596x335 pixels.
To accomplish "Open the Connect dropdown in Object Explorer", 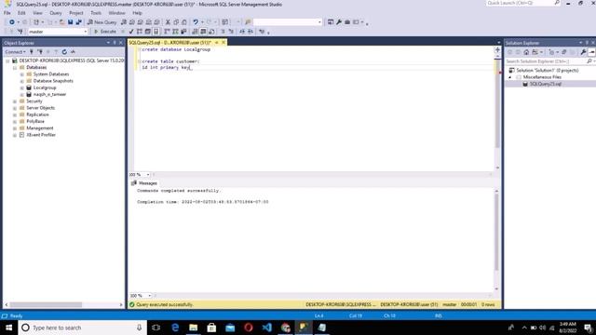I will [15, 52].
